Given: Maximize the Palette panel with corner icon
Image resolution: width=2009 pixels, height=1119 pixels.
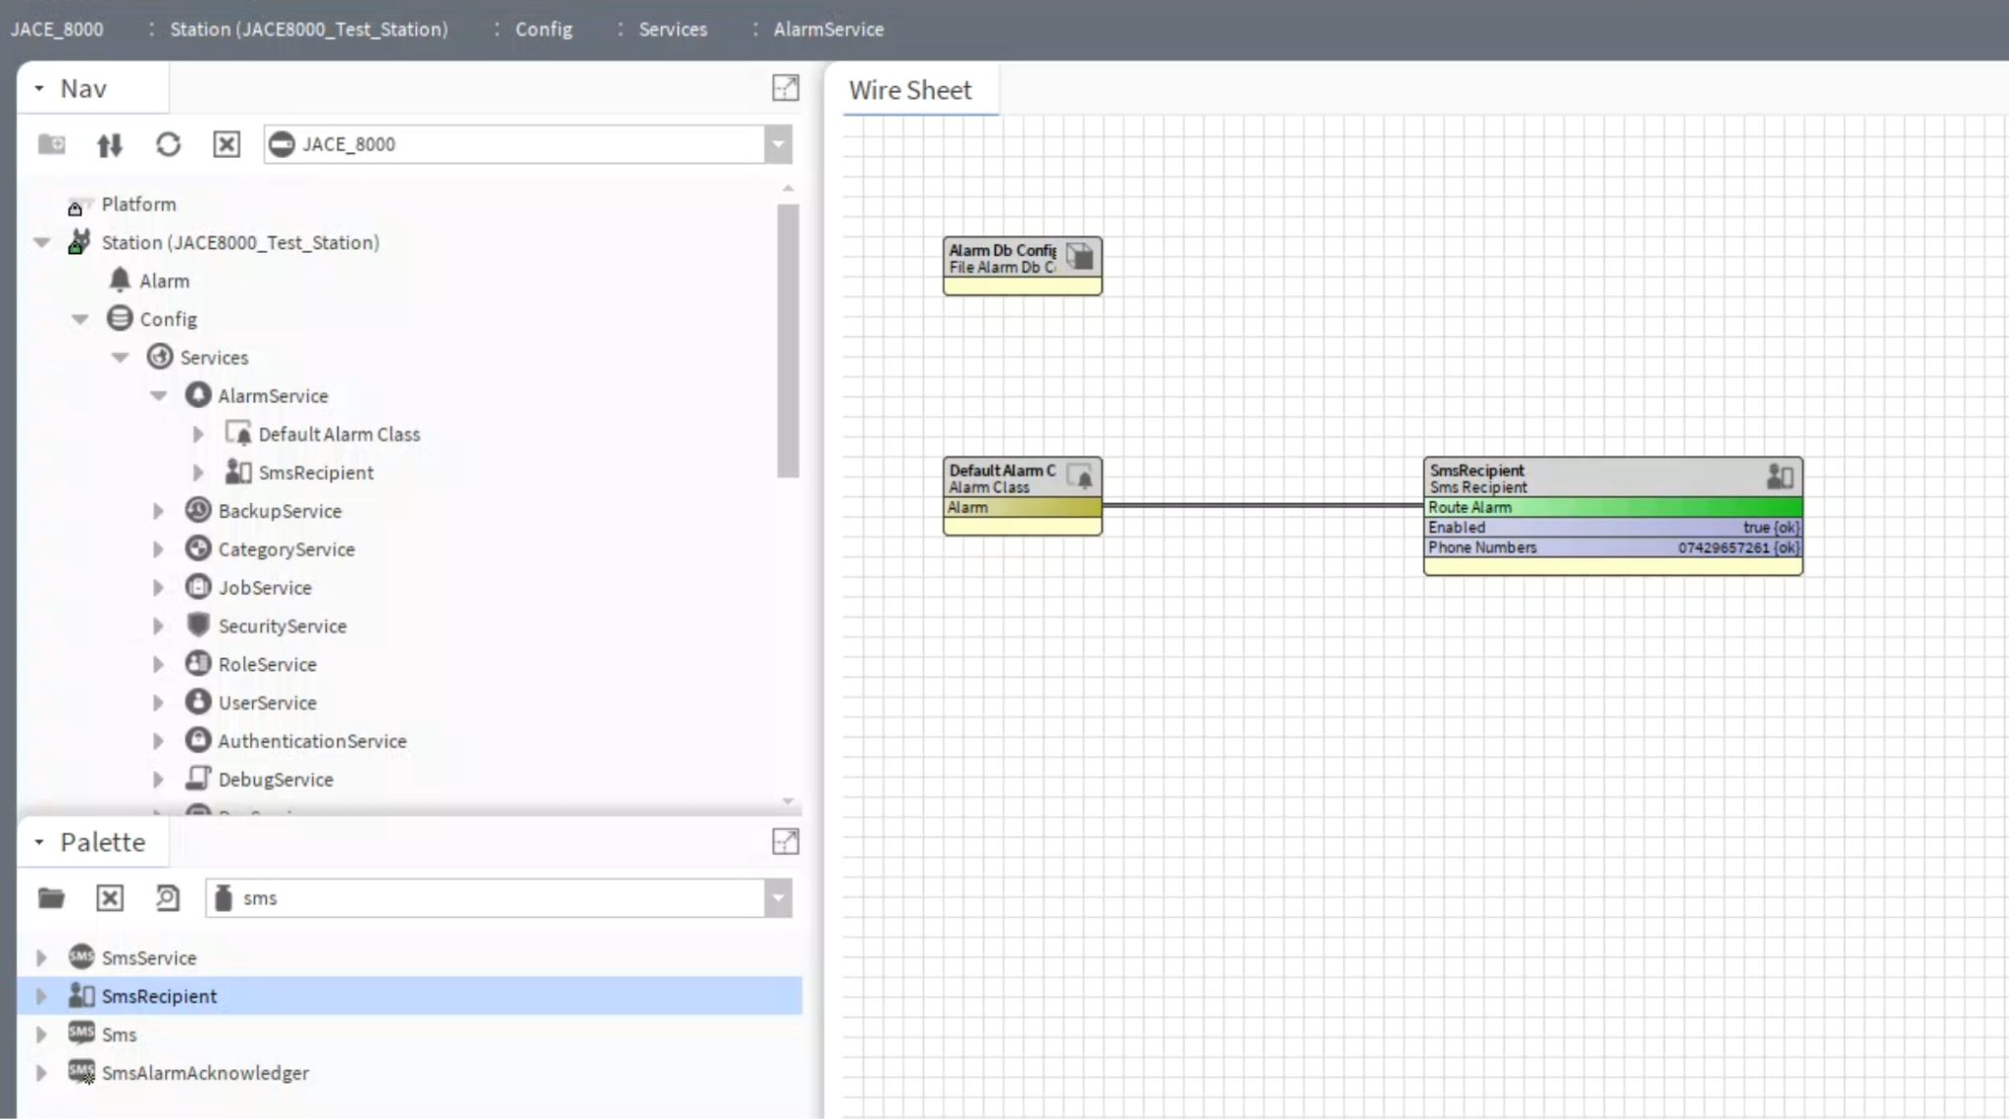Looking at the screenshot, I should coord(786,841).
